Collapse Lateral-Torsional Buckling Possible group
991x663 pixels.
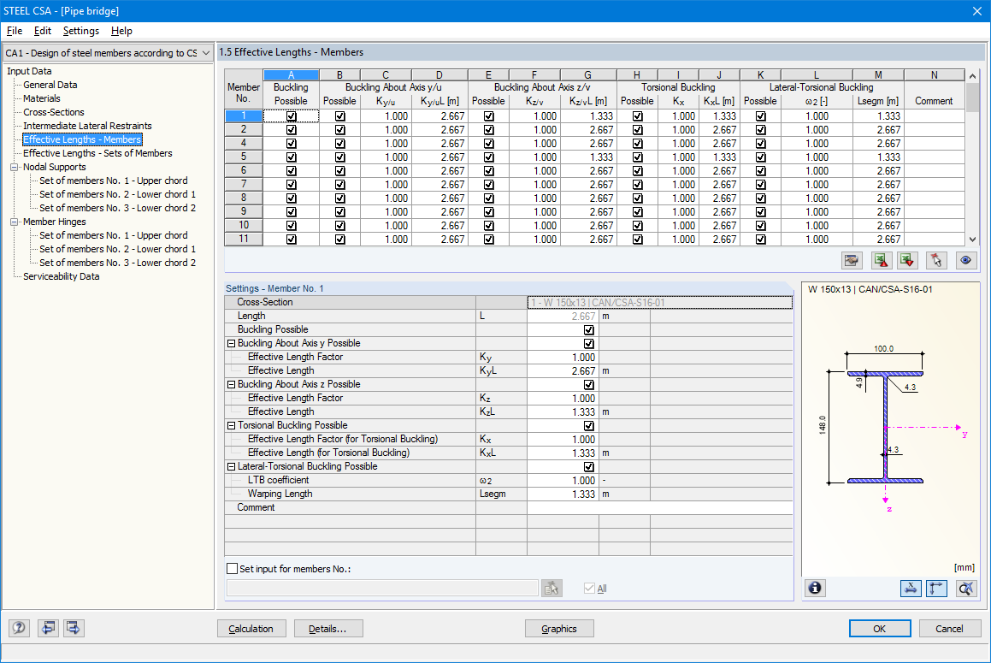coord(232,467)
